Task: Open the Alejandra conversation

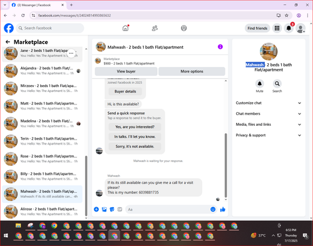Action: 42,71
